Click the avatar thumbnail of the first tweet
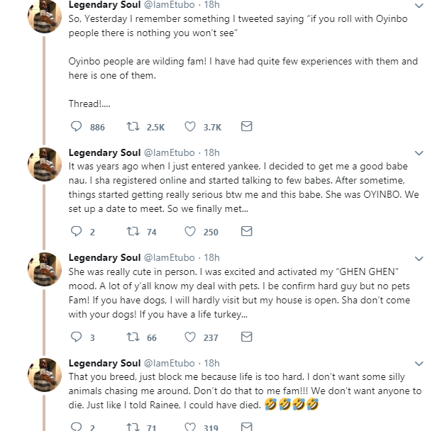The width and height of the screenshot is (442, 431). pos(45,14)
